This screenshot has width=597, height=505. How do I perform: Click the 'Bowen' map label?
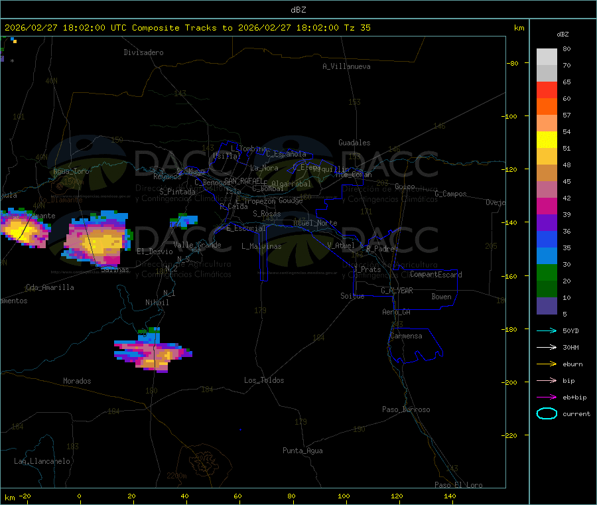click(442, 297)
